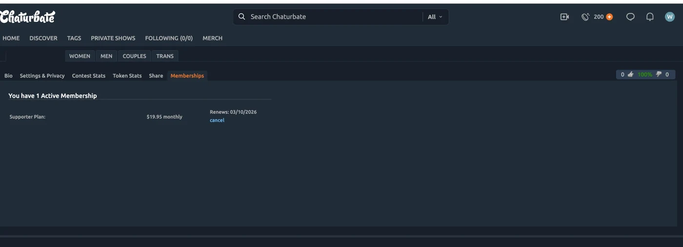Image resolution: width=683 pixels, height=247 pixels.
Task: Switch to the Bio tab
Action: click(x=8, y=76)
